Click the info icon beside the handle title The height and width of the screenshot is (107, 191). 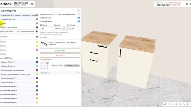(79, 15)
